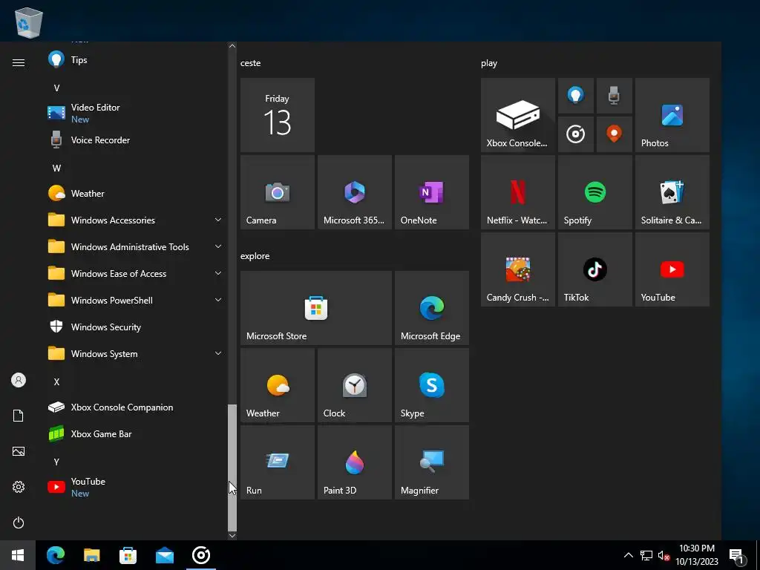Open the Weather tile in explore group
This screenshot has width=760, height=570.
point(278,385)
